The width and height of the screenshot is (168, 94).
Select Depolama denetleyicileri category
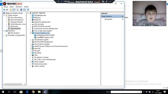pyautogui.click(x=42, y=22)
